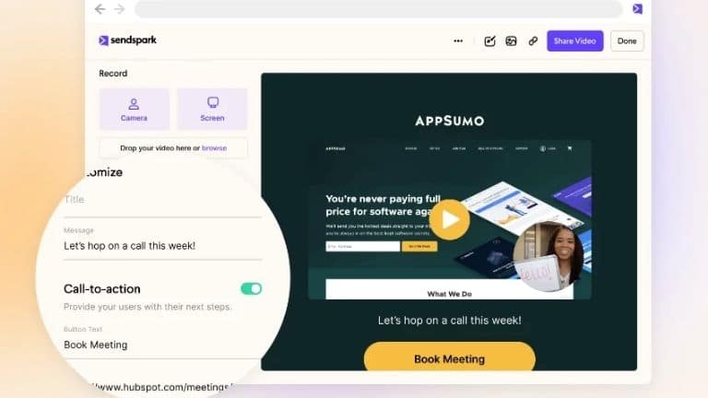Screen dimensions: 708x398
Task: Click the edit pencil icon in header
Action: (490, 41)
